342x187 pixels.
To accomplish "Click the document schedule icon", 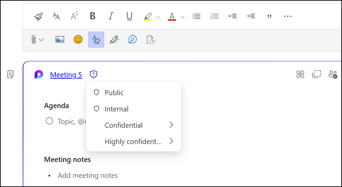I will [x=151, y=40].
